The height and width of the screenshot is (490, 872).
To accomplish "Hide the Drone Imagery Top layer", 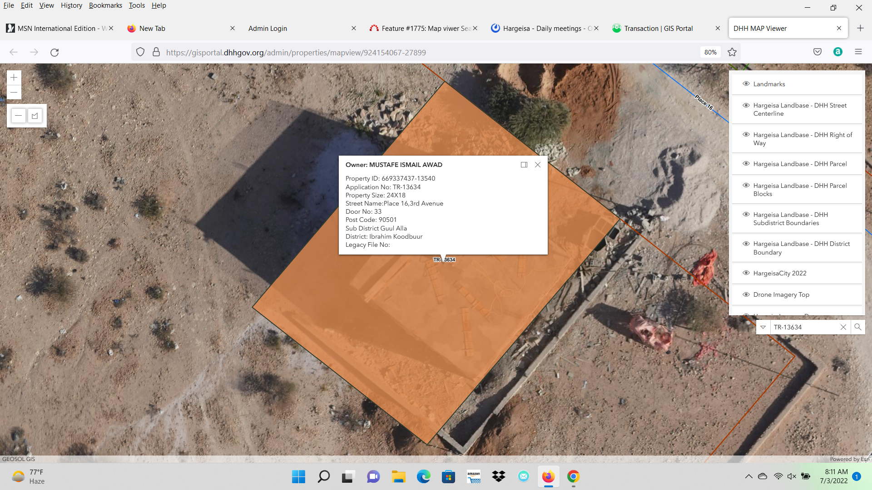I will [x=746, y=294].
